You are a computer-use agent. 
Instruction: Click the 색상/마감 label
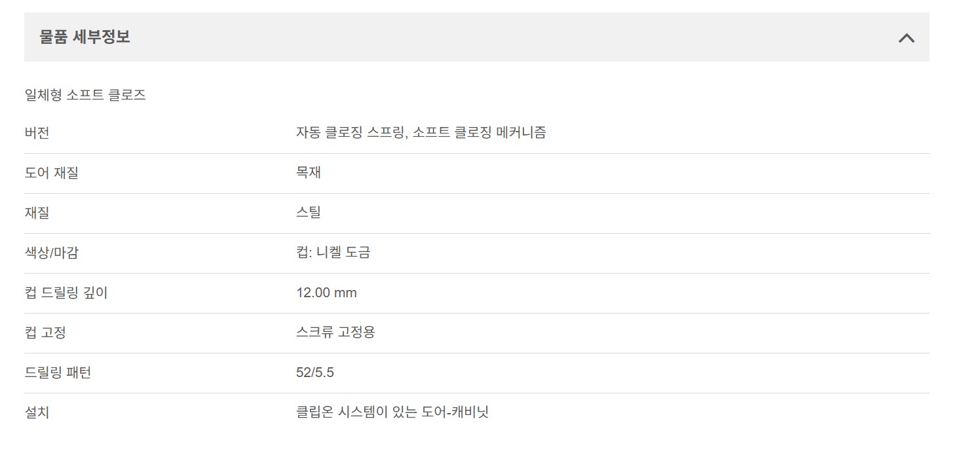pos(51,253)
